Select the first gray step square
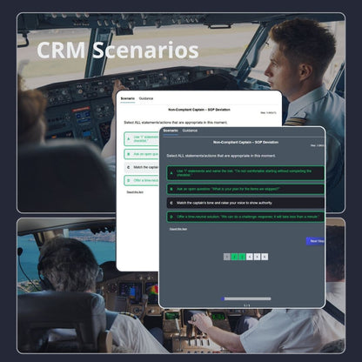Viewport: 362px width, 362px height. click(x=227, y=257)
